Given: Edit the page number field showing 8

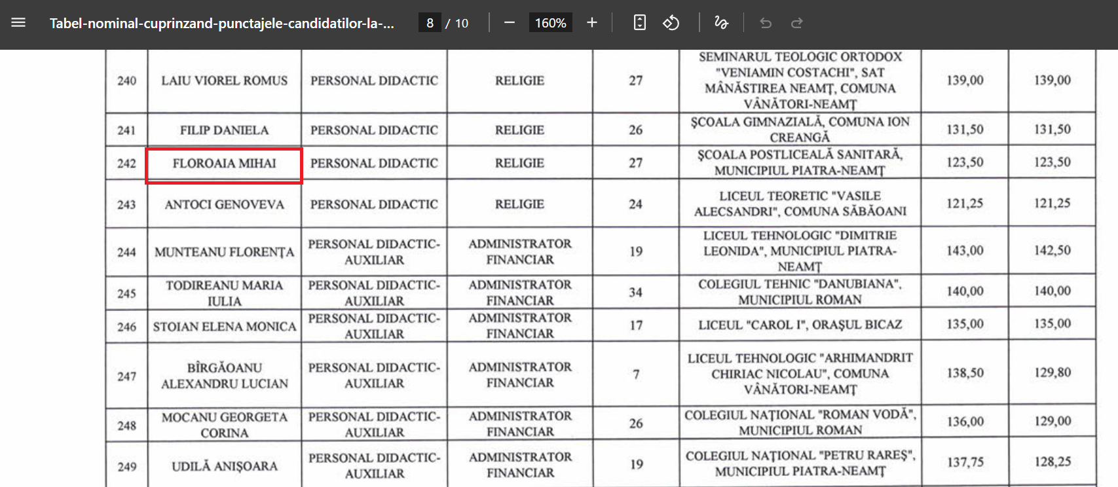Looking at the screenshot, I should click(430, 23).
